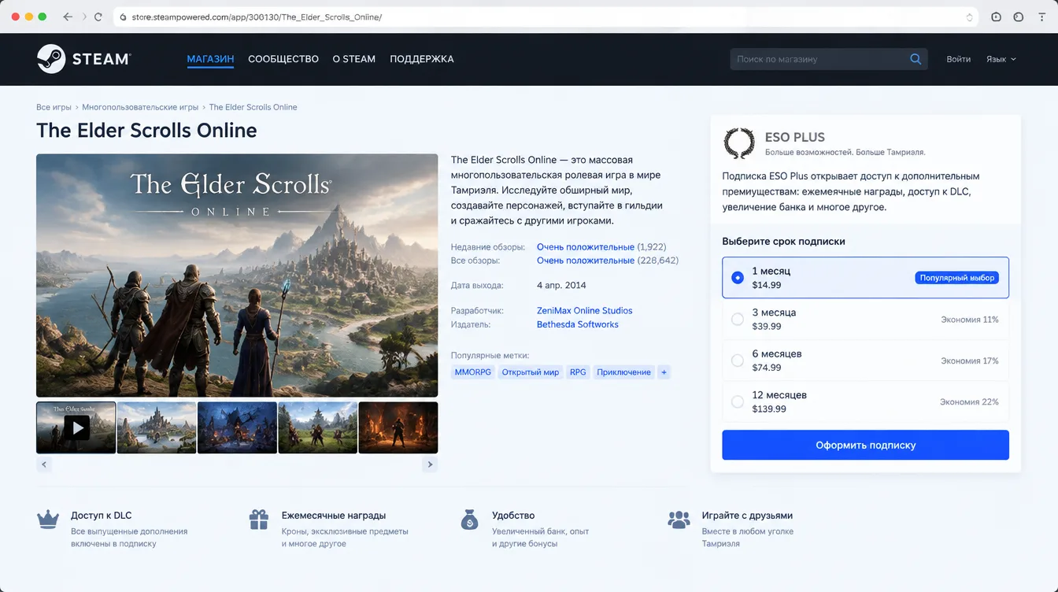
Task: Open the МАГАЗИН tab
Action: tap(210, 59)
